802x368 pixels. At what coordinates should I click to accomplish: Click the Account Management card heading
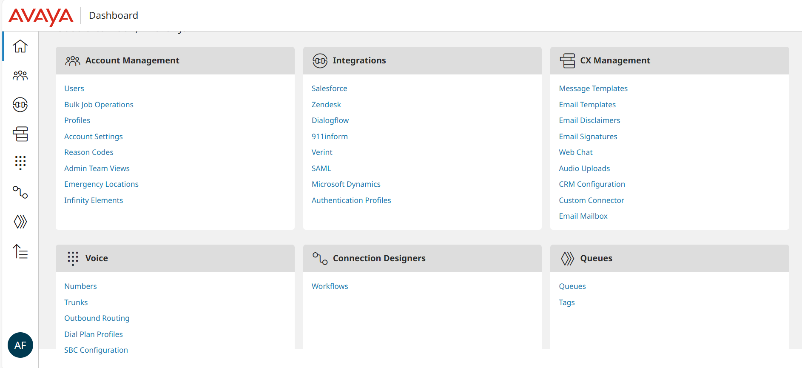click(x=132, y=61)
